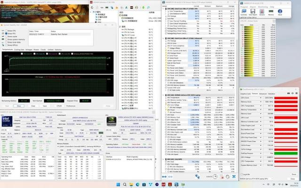Open the About info icon in HWiNFO
The height and width of the screenshot is (188, 301).
(x=280, y=11)
